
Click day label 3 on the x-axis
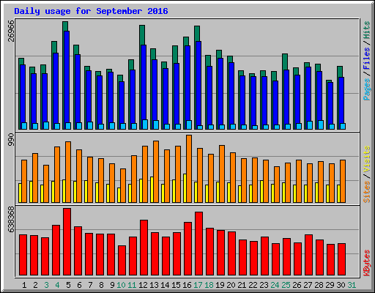pyautogui.click(x=46, y=285)
